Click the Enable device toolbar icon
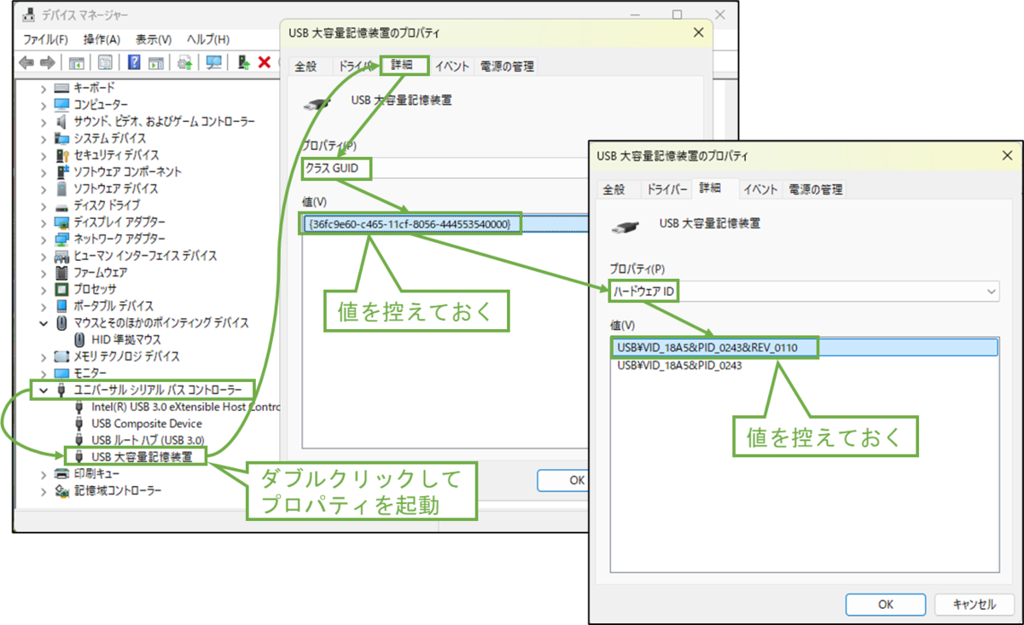This screenshot has height=625, width=1024. tap(246, 61)
